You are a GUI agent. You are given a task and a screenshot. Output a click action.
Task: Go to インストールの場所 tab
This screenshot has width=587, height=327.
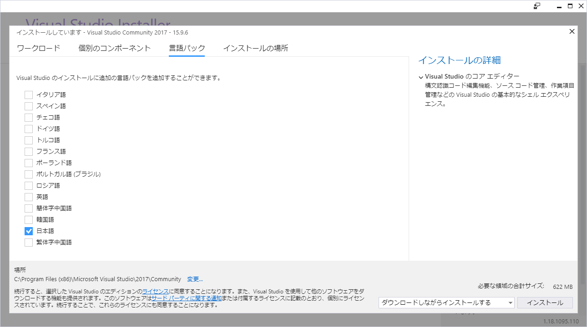(255, 48)
